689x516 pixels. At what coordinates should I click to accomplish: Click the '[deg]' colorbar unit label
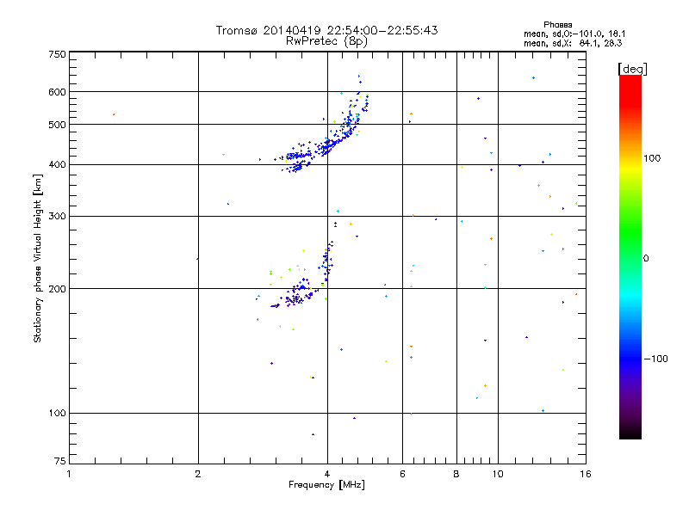click(x=632, y=69)
